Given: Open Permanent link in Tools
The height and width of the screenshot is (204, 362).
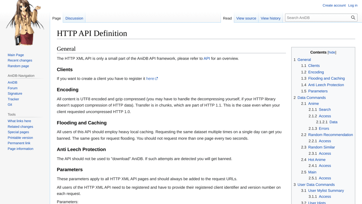Looking at the screenshot, I should tap(19, 143).
